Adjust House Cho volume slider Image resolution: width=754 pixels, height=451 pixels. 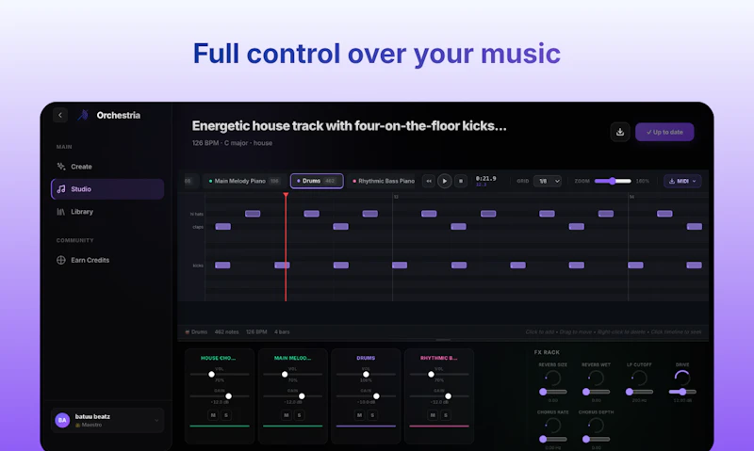(x=220, y=374)
